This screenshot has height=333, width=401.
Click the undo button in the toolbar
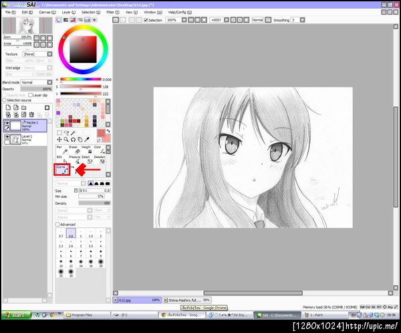coord(116,19)
